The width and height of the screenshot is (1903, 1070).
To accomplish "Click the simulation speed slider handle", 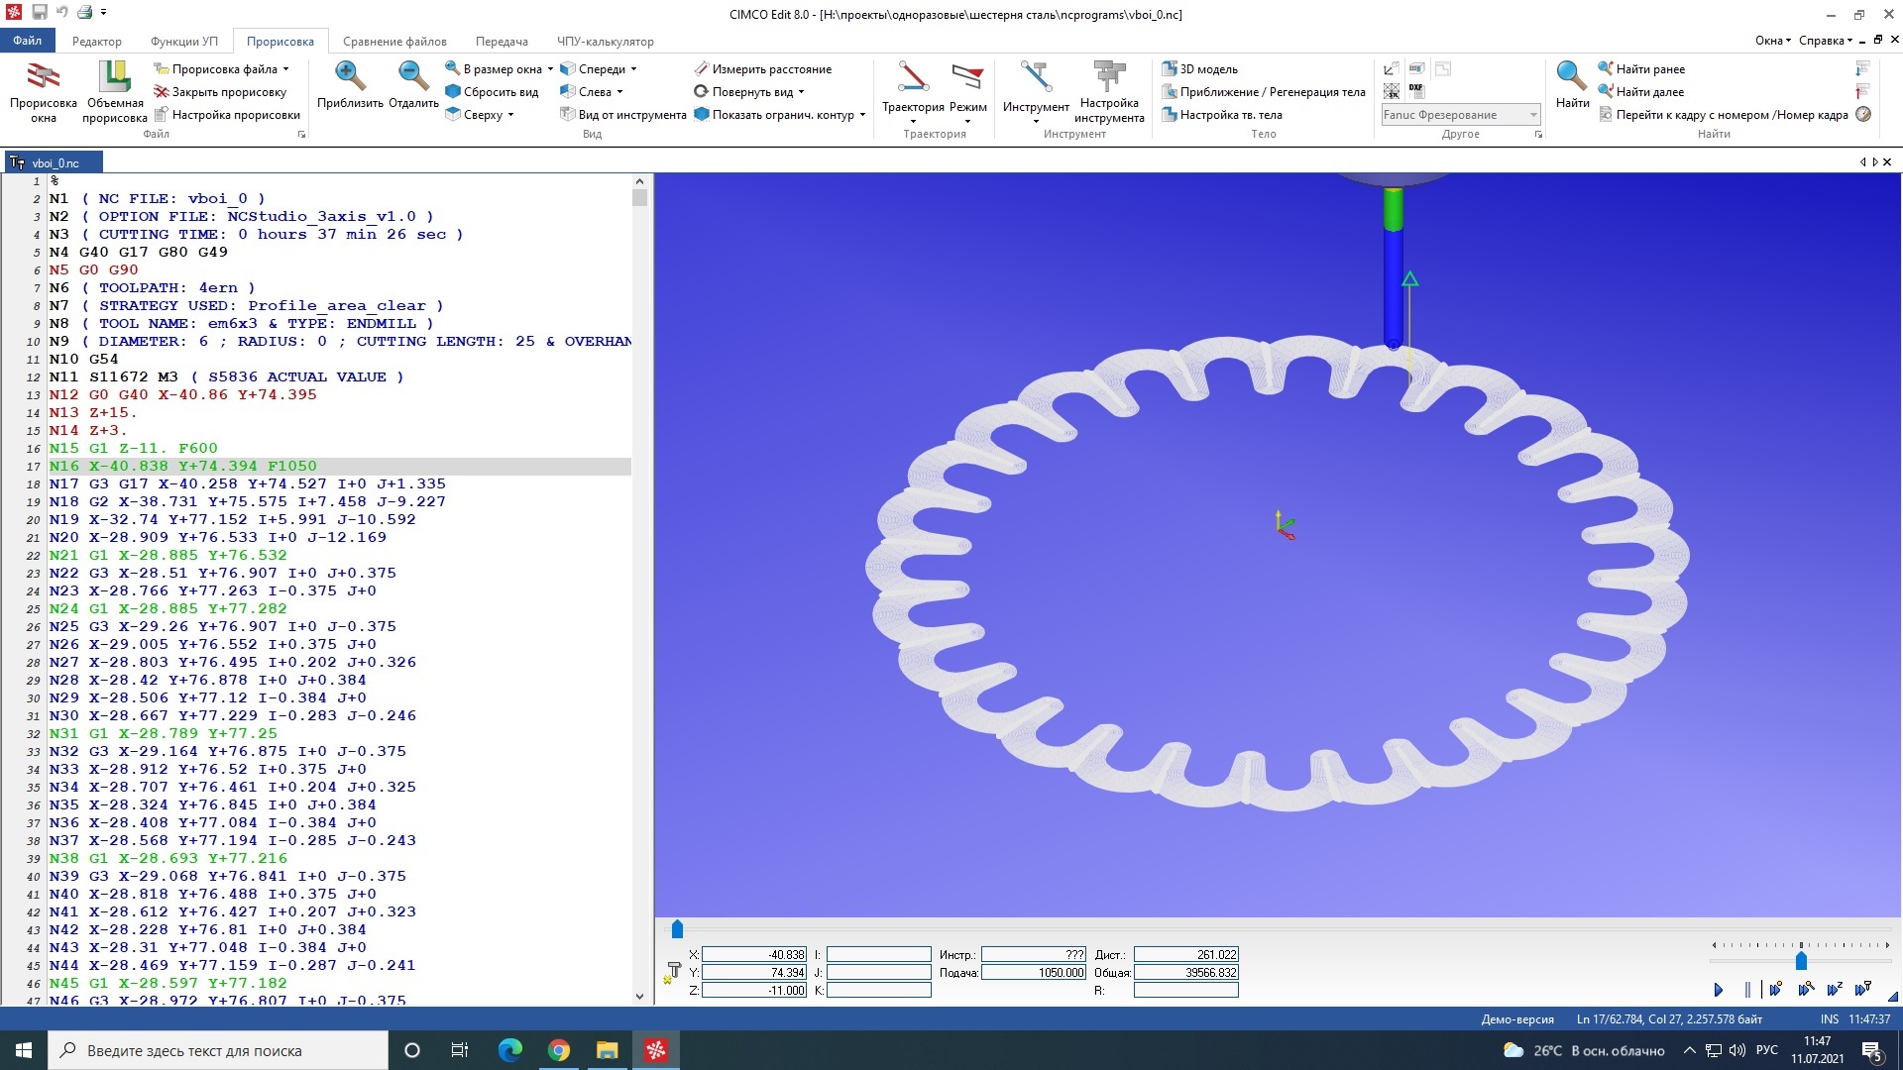I will [x=1801, y=960].
